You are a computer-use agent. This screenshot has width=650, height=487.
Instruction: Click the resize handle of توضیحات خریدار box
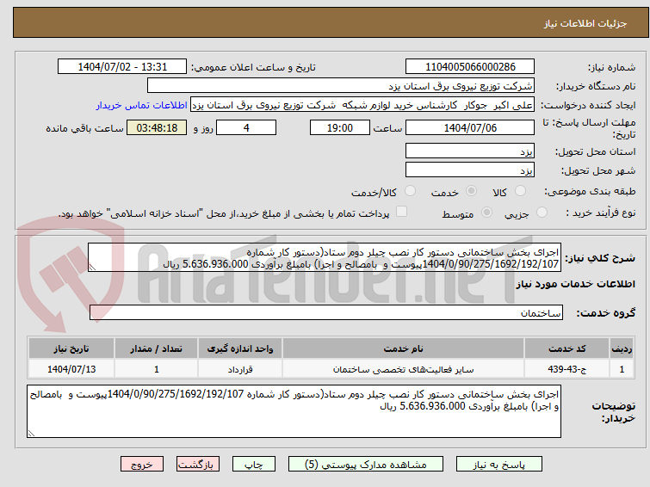31,434
